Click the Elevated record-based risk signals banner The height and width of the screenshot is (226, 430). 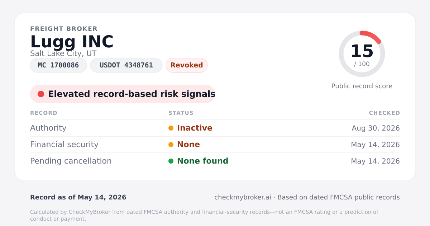pos(123,94)
